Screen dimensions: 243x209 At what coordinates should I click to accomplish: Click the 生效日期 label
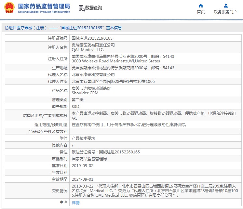[60, 173]
